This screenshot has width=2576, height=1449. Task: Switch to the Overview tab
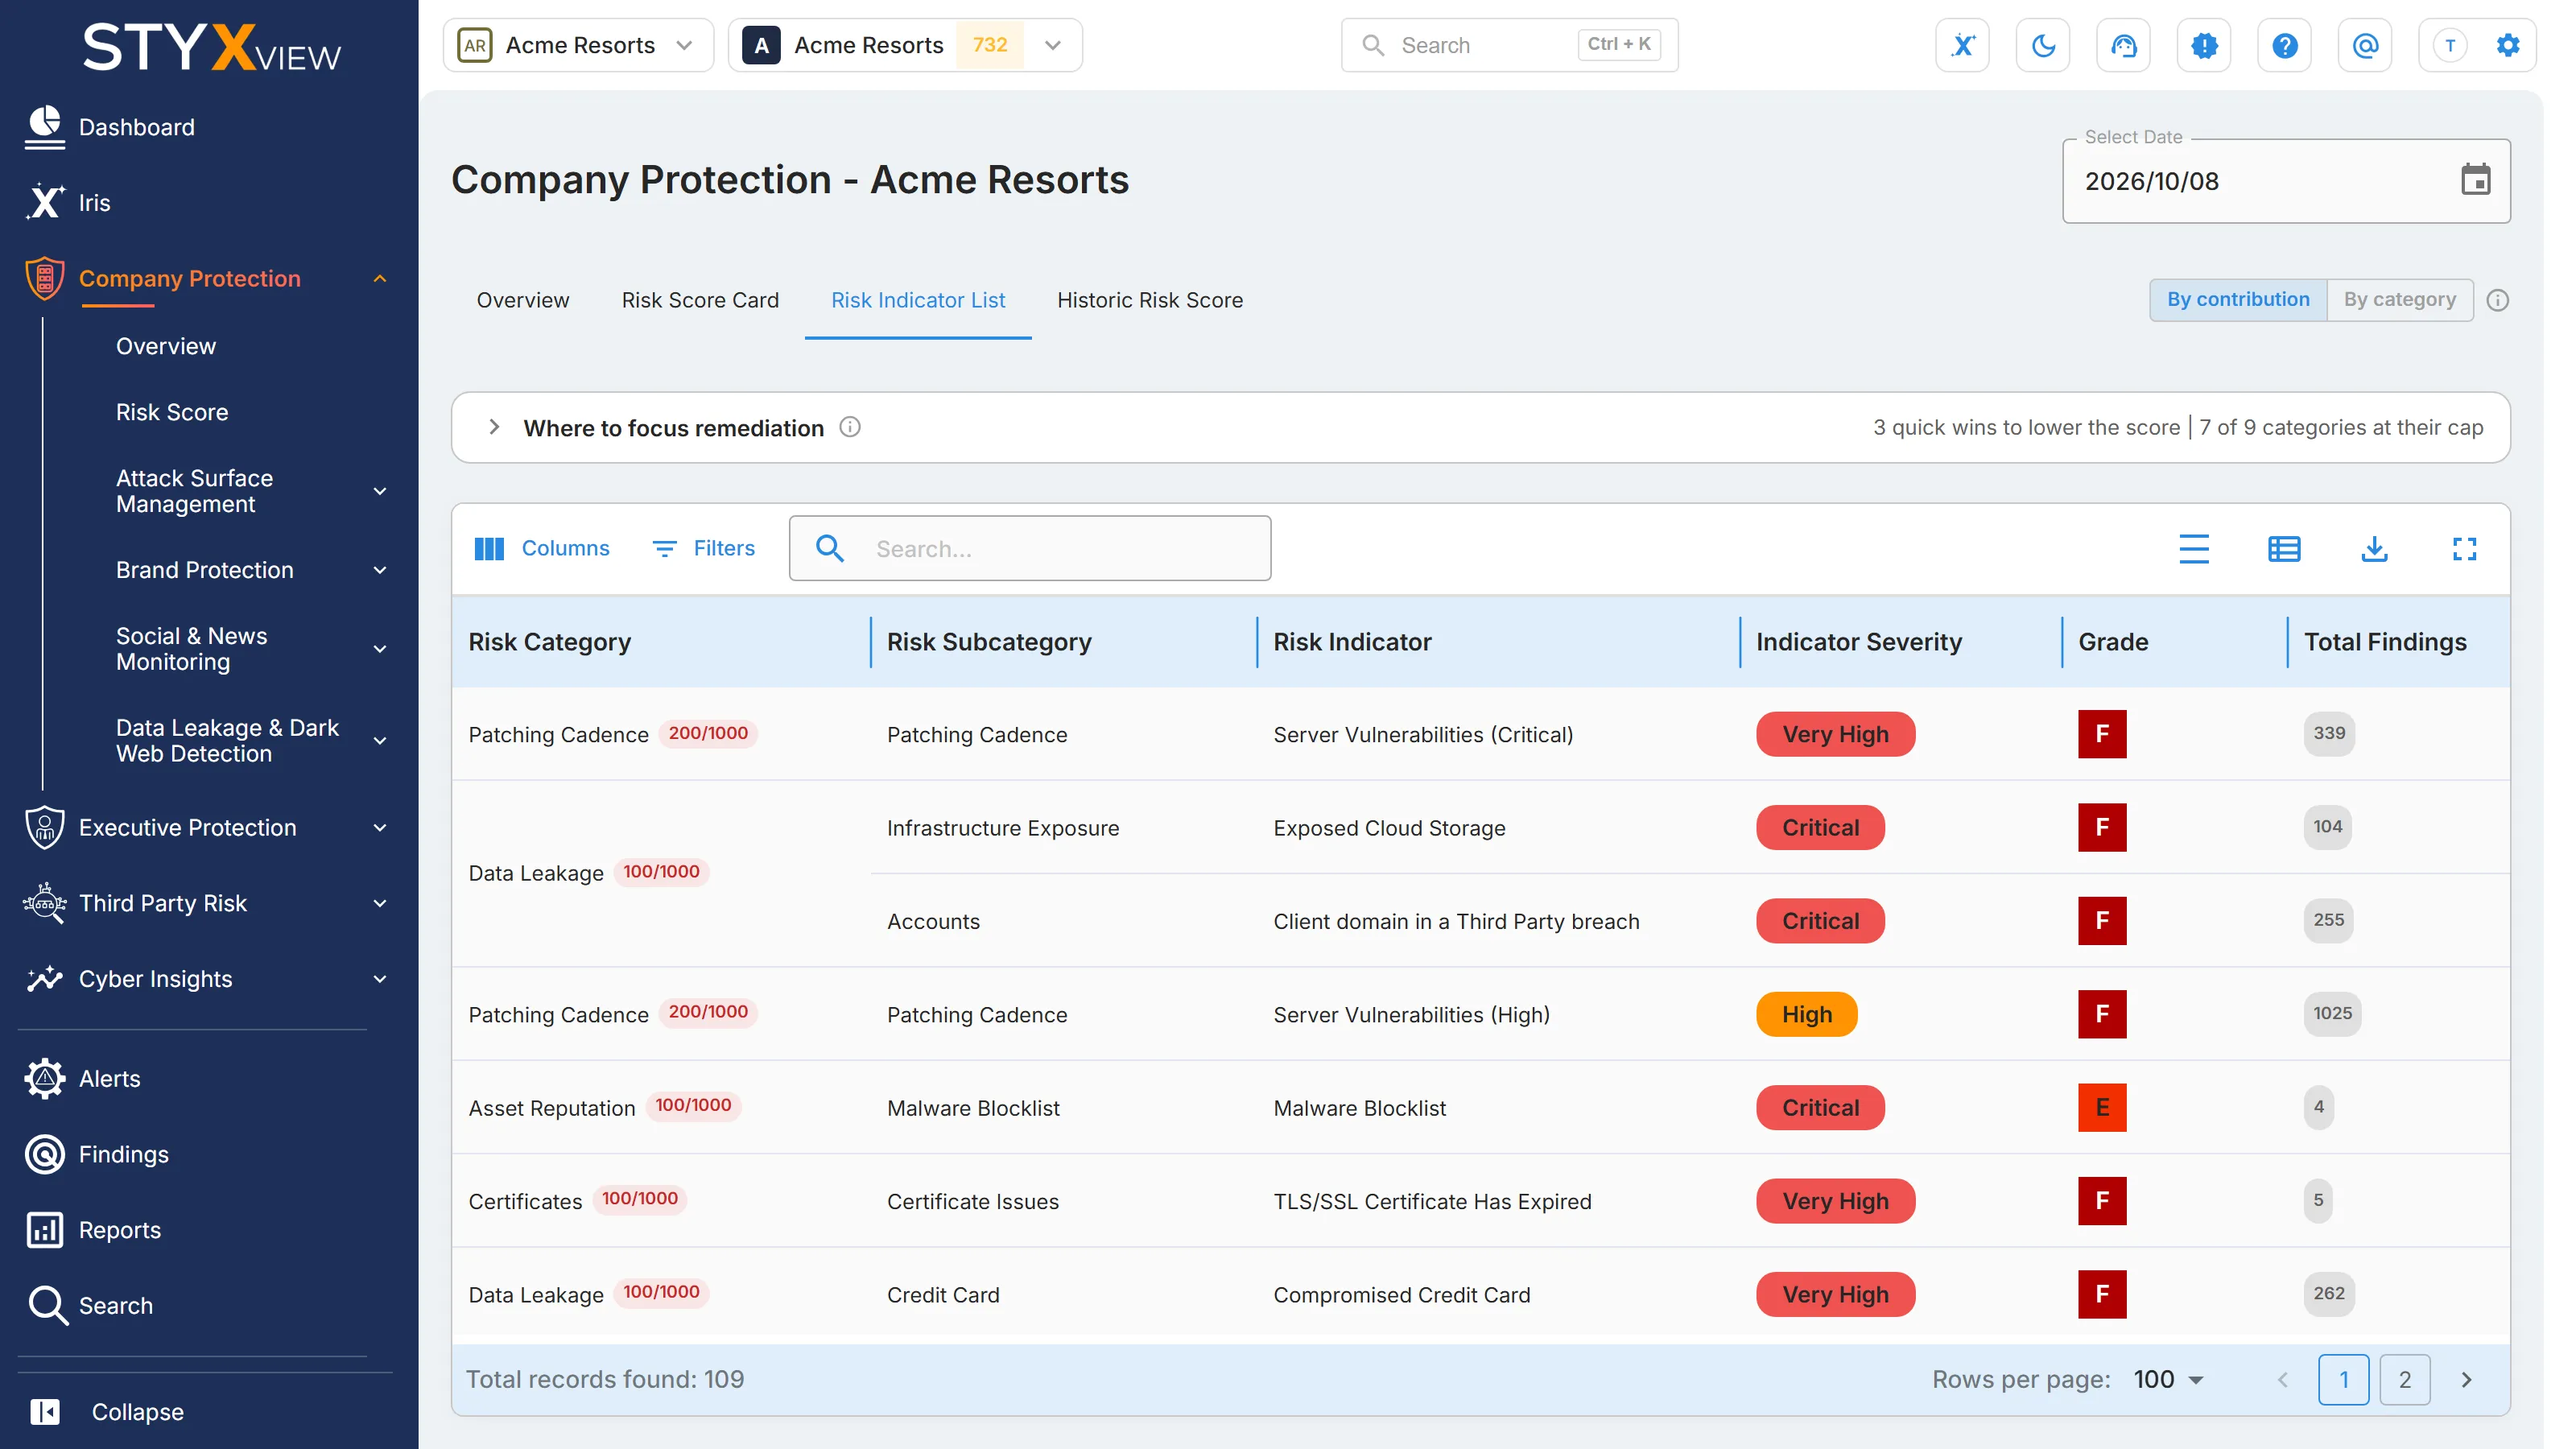523,300
